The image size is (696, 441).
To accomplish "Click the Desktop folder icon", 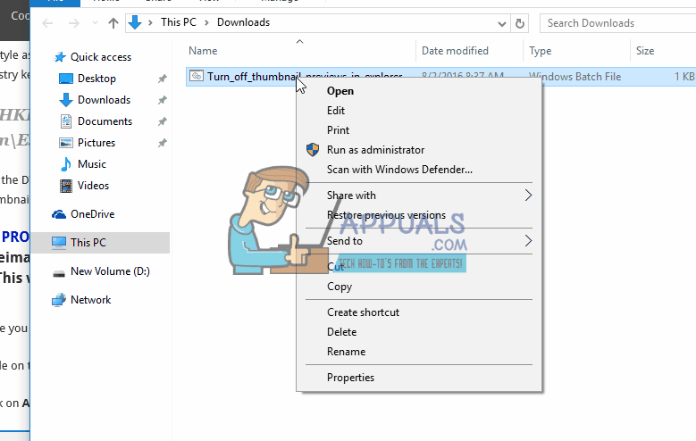I will click(66, 79).
